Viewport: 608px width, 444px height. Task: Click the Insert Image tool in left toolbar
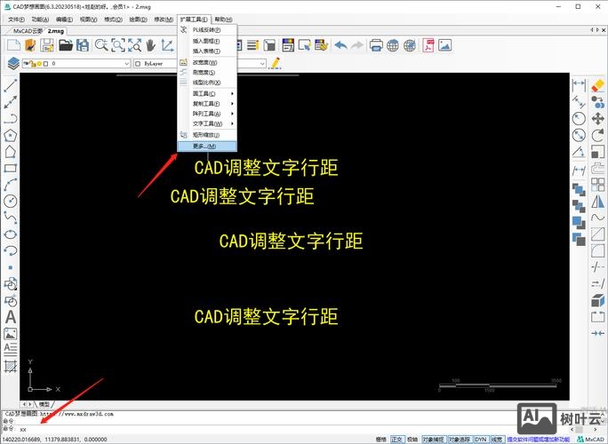click(x=11, y=333)
